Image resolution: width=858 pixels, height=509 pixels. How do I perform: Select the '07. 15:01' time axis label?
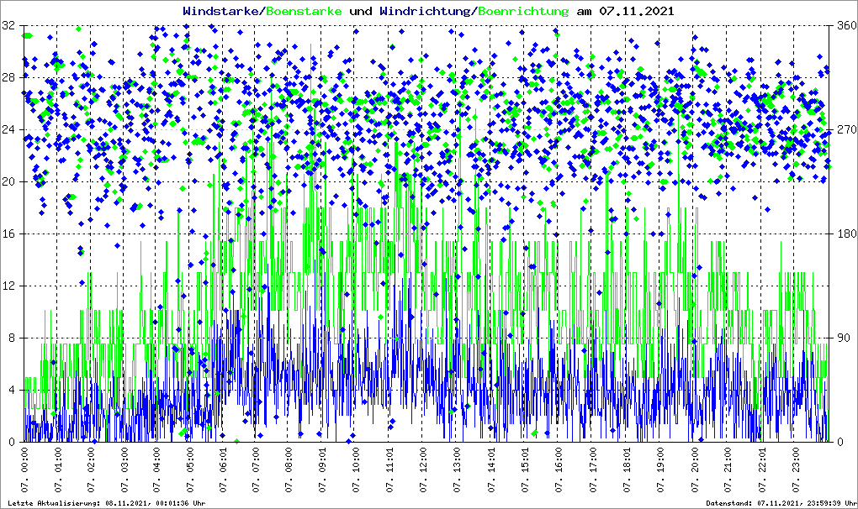pyautogui.click(x=525, y=470)
